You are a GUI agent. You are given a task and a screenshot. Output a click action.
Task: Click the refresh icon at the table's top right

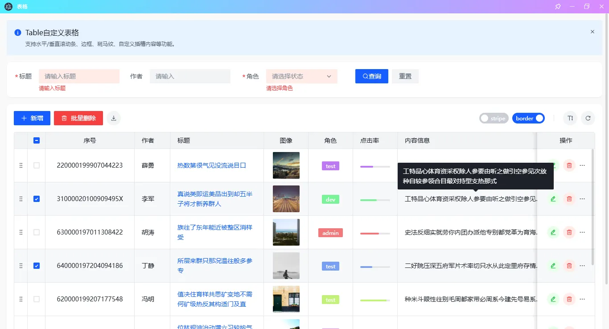tap(588, 118)
